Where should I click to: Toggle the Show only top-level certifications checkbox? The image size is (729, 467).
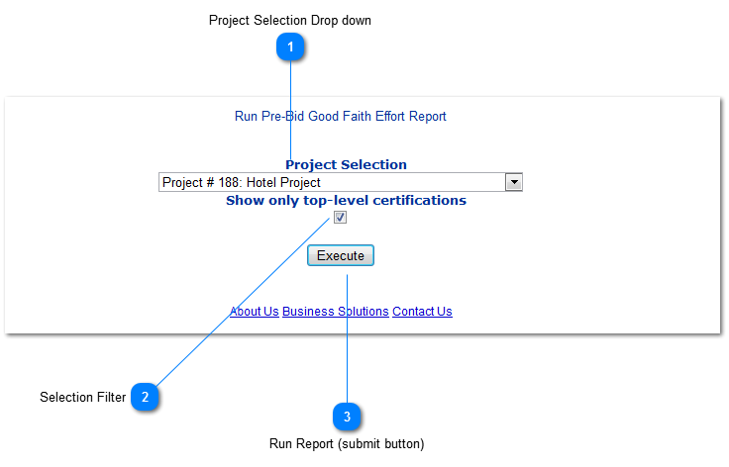point(341,218)
